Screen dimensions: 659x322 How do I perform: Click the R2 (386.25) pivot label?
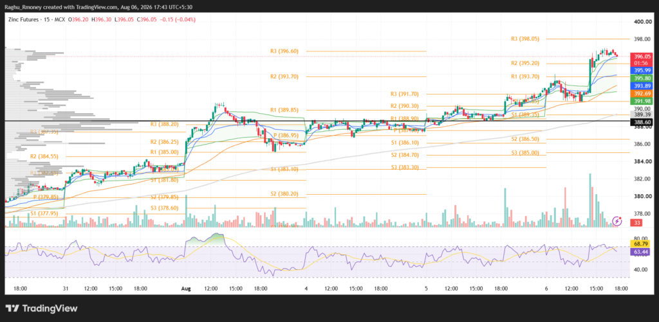[164, 143]
